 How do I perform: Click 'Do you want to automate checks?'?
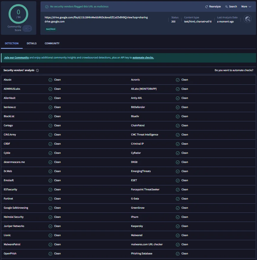click(x=234, y=70)
